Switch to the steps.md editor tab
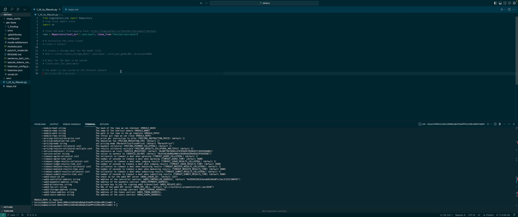The width and height of the screenshot is (518, 217). [72, 10]
